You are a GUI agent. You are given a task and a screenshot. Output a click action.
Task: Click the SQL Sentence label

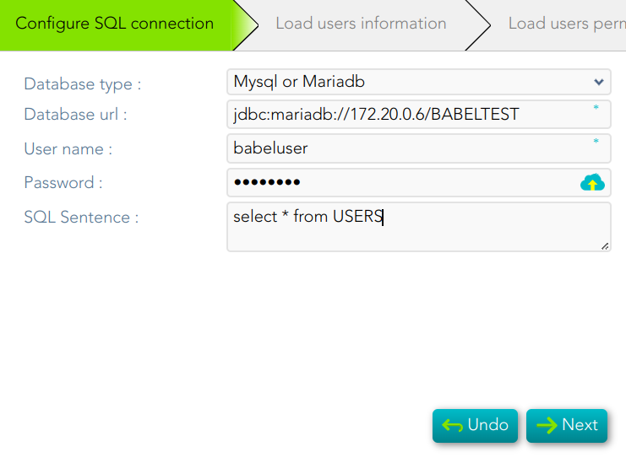[81, 217]
